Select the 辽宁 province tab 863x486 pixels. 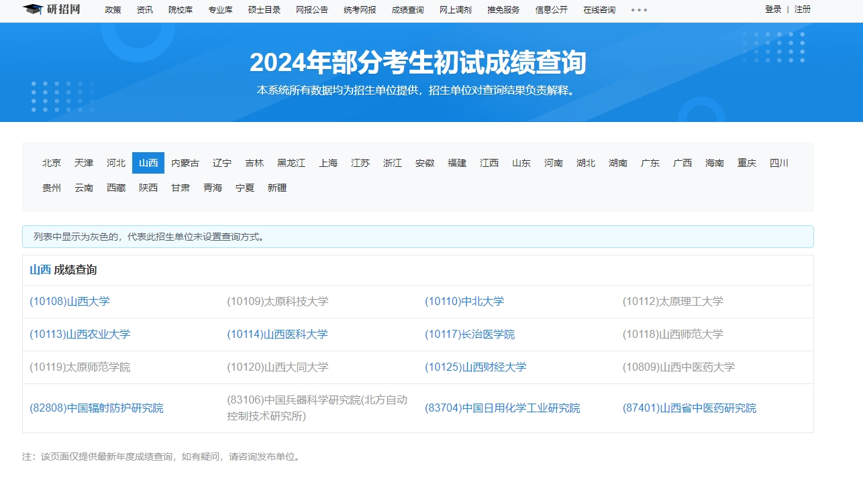[222, 163]
